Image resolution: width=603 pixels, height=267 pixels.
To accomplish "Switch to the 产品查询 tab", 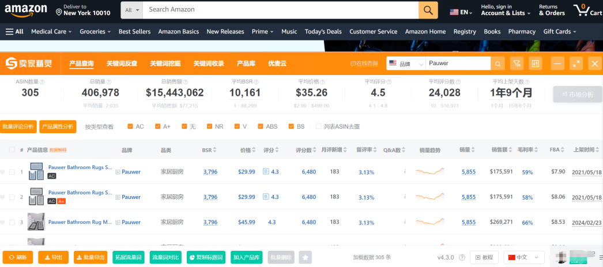I will coord(81,63).
